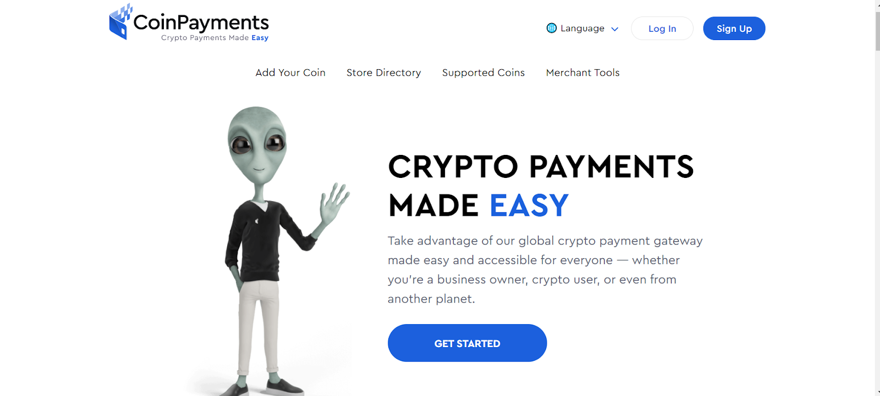Open the Supported Coins page
This screenshot has width=880, height=396.
click(x=483, y=72)
